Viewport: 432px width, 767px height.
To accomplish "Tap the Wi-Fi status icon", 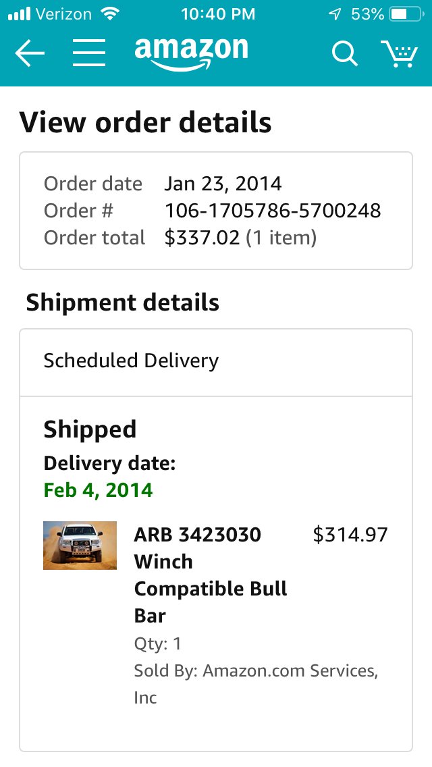I will 109,14.
